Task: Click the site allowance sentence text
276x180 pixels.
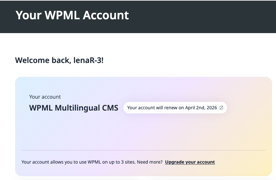Action: click(x=77, y=162)
